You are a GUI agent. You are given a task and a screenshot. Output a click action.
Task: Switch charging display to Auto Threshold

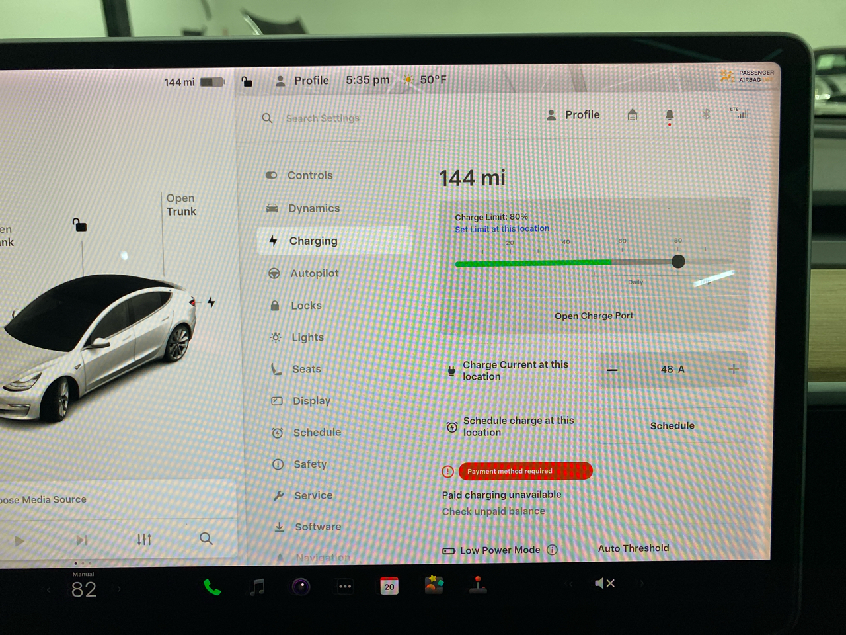[x=633, y=548]
